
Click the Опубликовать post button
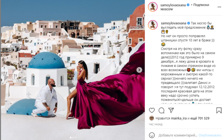(x=210, y=135)
